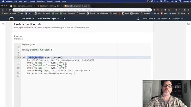
Task: Open the Bear Cahill account dropdown
Action: pyautogui.click(x=149, y=18)
